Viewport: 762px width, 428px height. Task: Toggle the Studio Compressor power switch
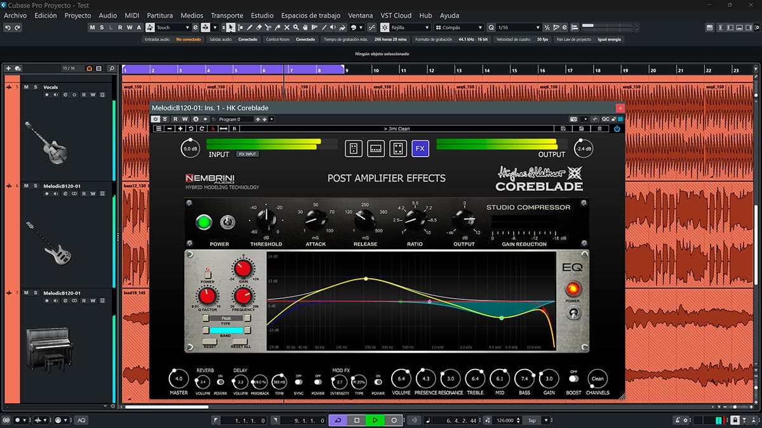coord(227,223)
